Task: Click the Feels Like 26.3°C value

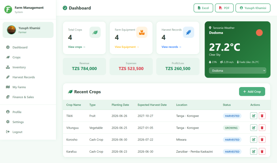Action: [x=248, y=62]
